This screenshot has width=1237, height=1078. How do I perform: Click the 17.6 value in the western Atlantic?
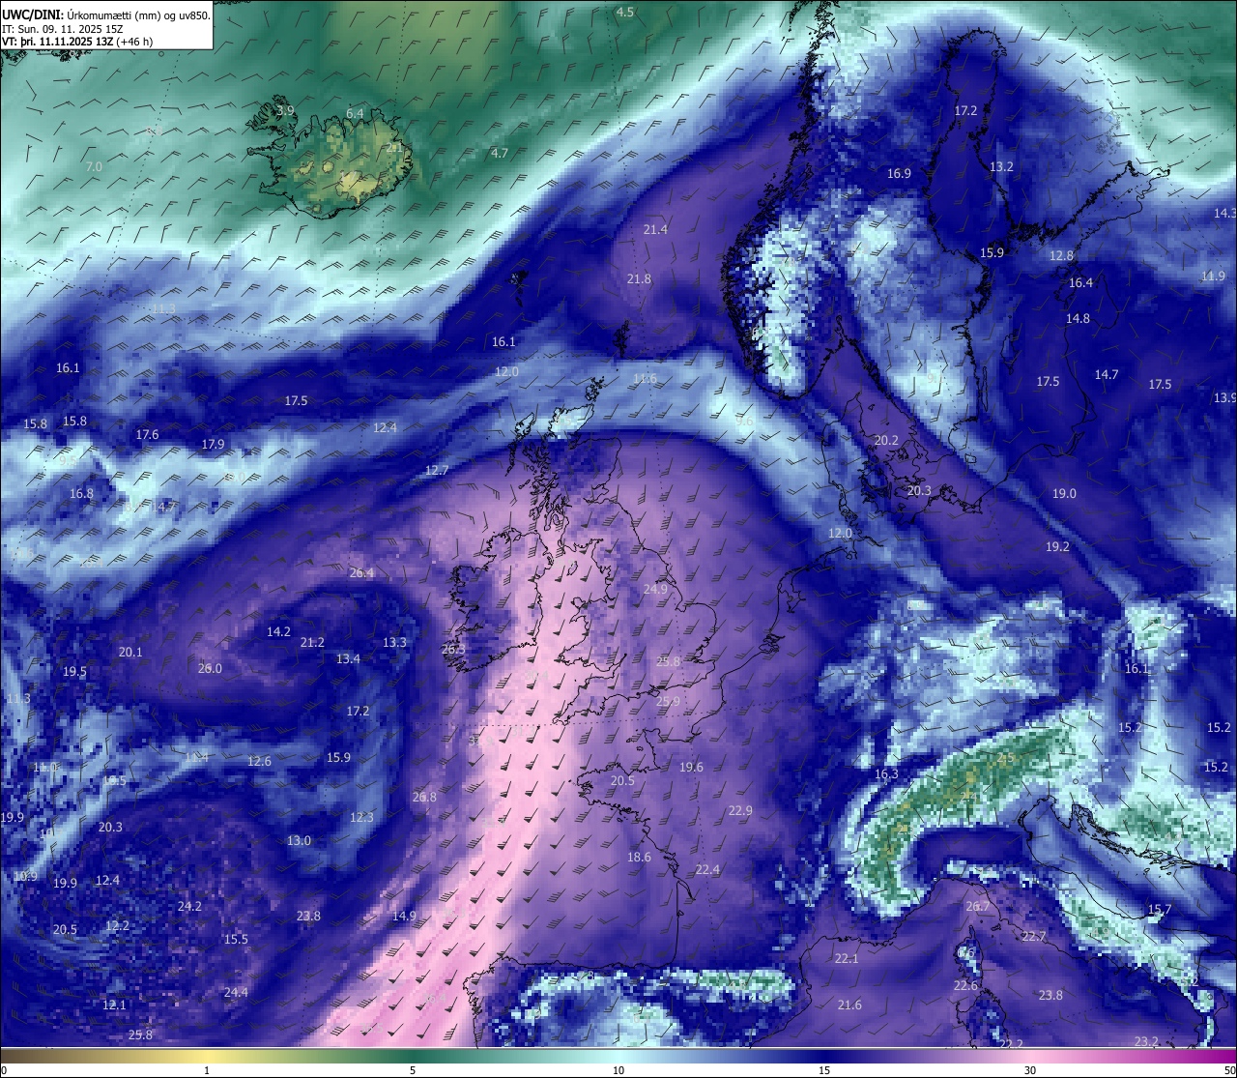pos(147,435)
